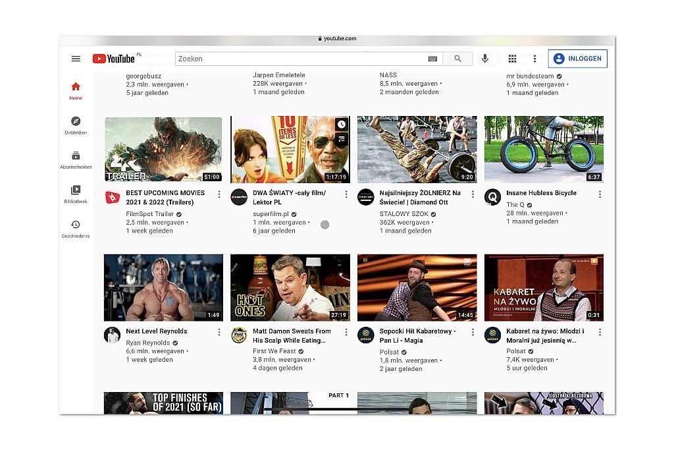Open title Kabaret na żywo: Młodzi i Moralni

pyautogui.click(x=545, y=335)
